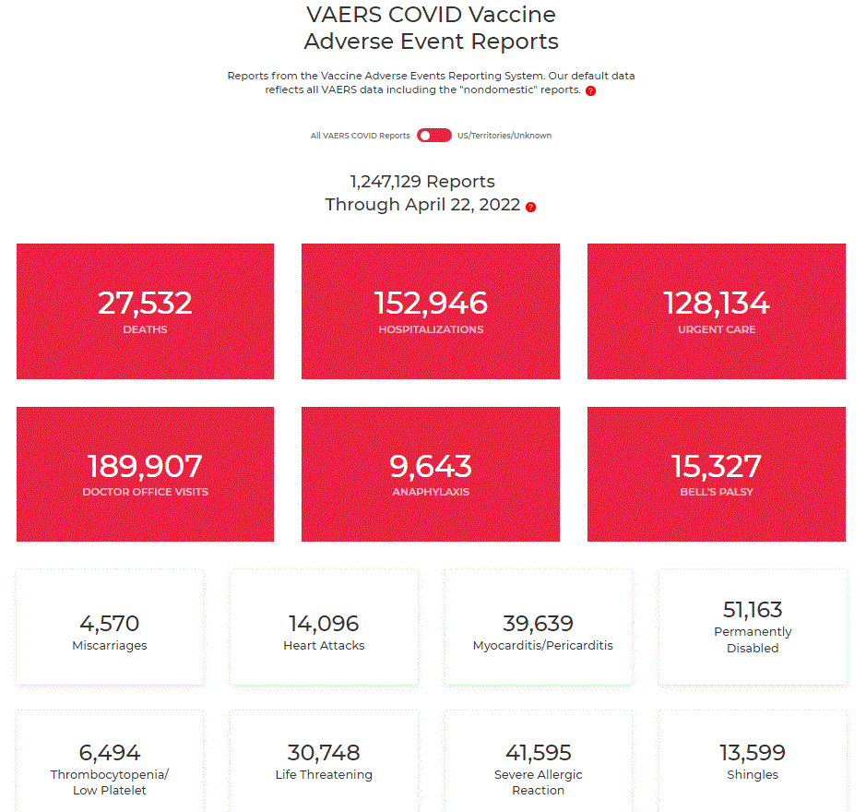Image resolution: width=866 pixels, height=812 pixels.
Task: Click the 13,599 Shingles card
Action: (x=753, y=761)
